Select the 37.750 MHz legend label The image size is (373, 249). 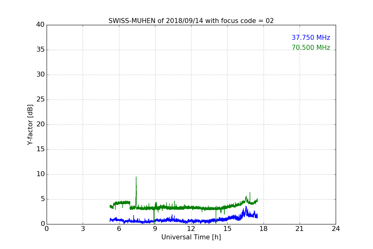click(x=311, y=38)
